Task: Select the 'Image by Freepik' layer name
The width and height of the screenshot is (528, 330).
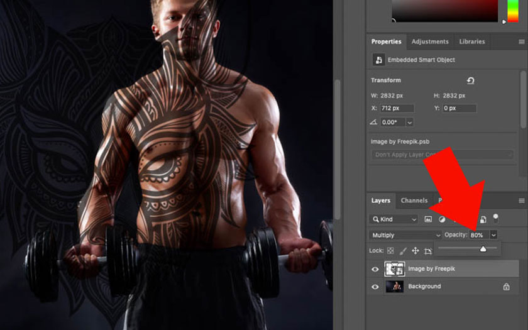Action: coord(431,269)
